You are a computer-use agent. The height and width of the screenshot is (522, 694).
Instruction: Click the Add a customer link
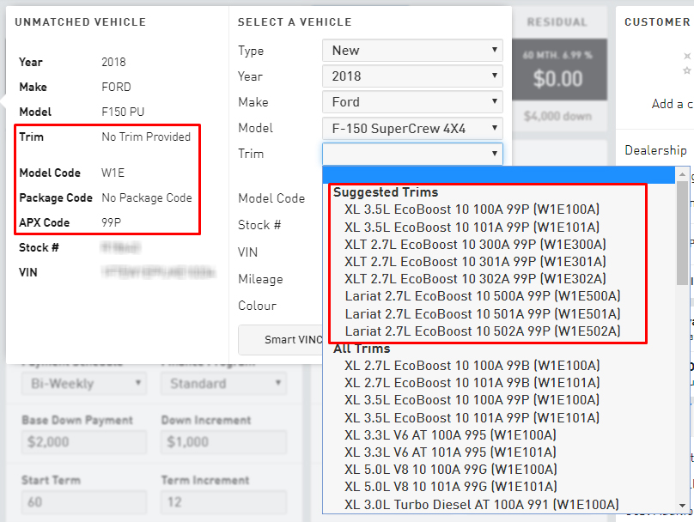673,104
